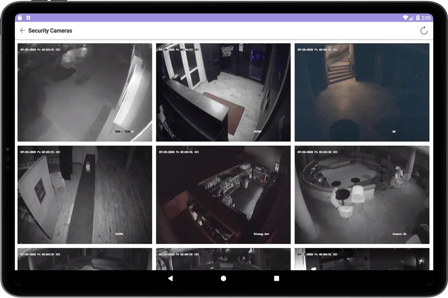The image size is (448, 298).
Task: View the WC staircase camera feed
Action: click(362, 92)
